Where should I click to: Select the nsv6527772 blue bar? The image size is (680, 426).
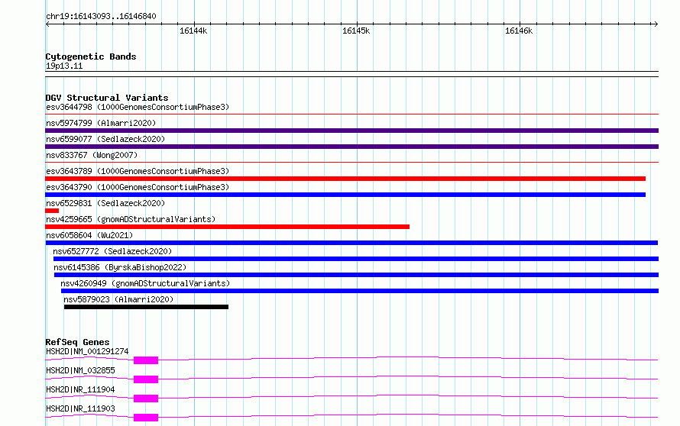(x=356, y=259)
